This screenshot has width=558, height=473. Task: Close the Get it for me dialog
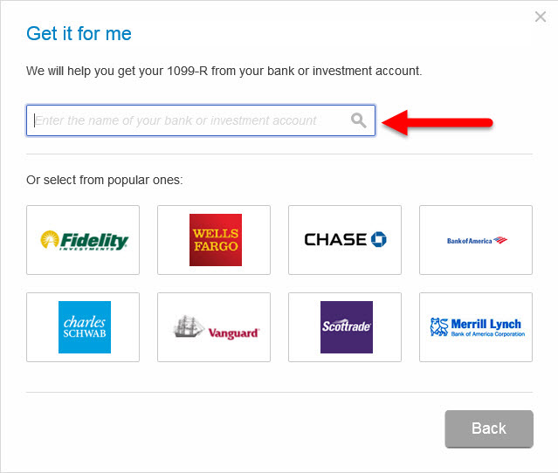[x=541, y=17]
